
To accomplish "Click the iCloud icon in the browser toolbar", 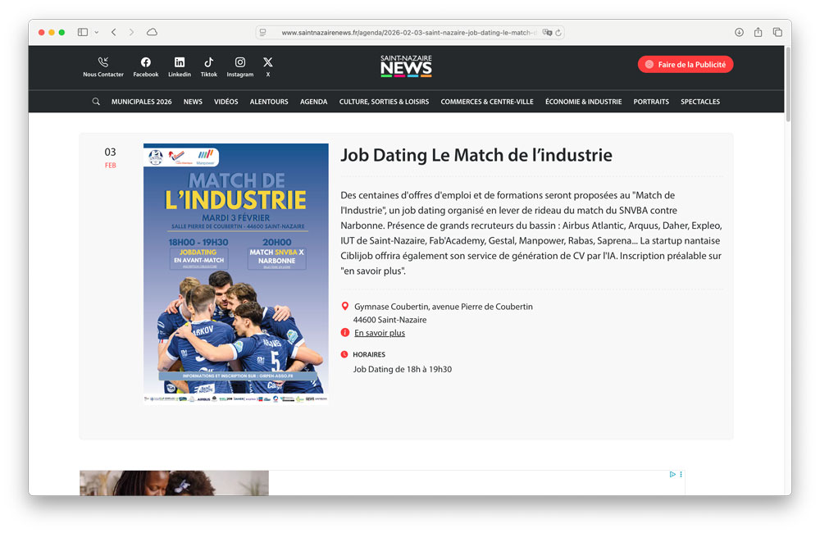I will point(152,32).
